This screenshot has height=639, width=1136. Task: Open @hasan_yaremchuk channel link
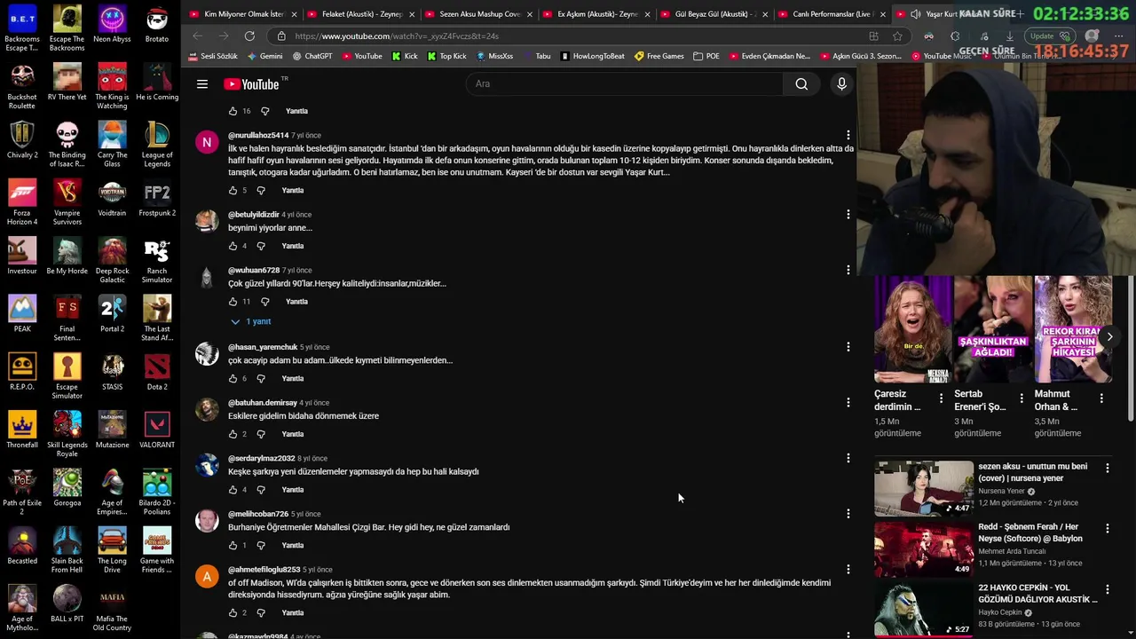tap(263, 347)
